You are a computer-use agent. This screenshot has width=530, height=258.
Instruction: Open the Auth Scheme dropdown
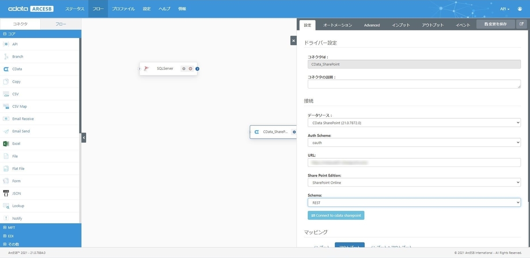[414, 143]
